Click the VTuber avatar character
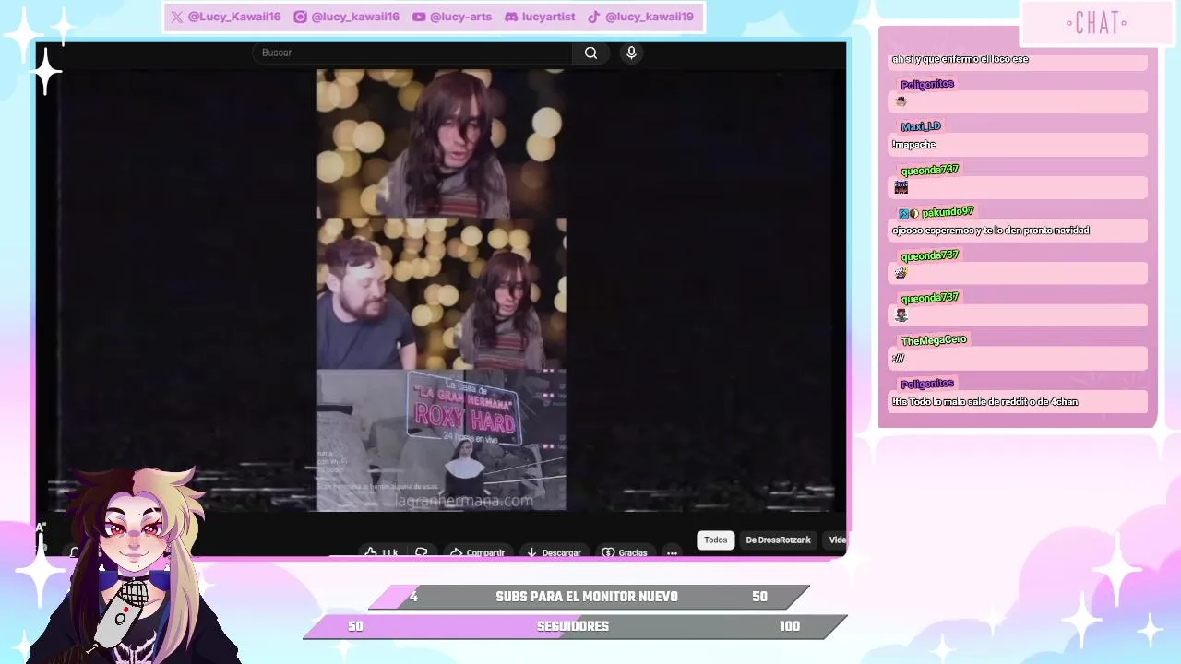This screenshot has width=1181, height=664. [134, 564]
